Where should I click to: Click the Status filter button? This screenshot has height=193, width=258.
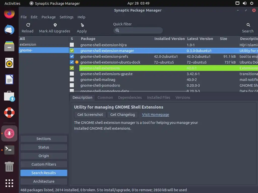tap(44, 147)
